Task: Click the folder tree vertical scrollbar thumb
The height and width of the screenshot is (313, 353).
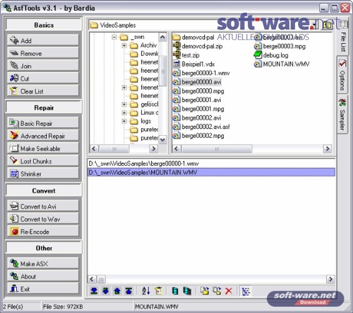Action: tap(163, 71)
